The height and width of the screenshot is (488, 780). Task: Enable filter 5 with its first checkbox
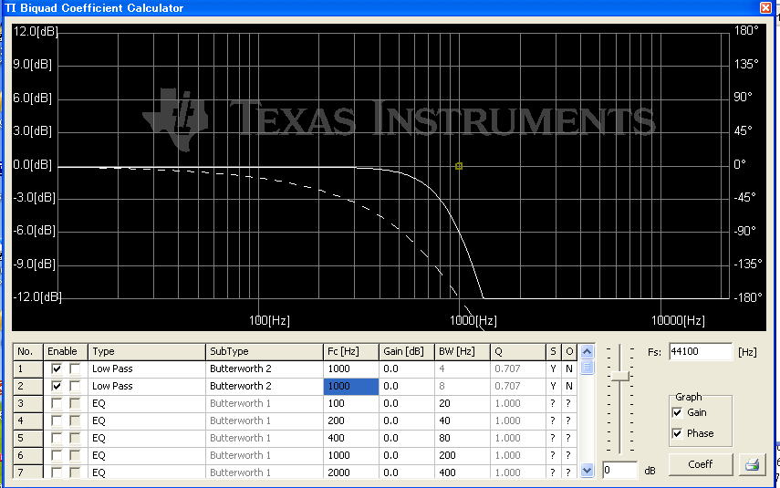[x=57, y=438]
